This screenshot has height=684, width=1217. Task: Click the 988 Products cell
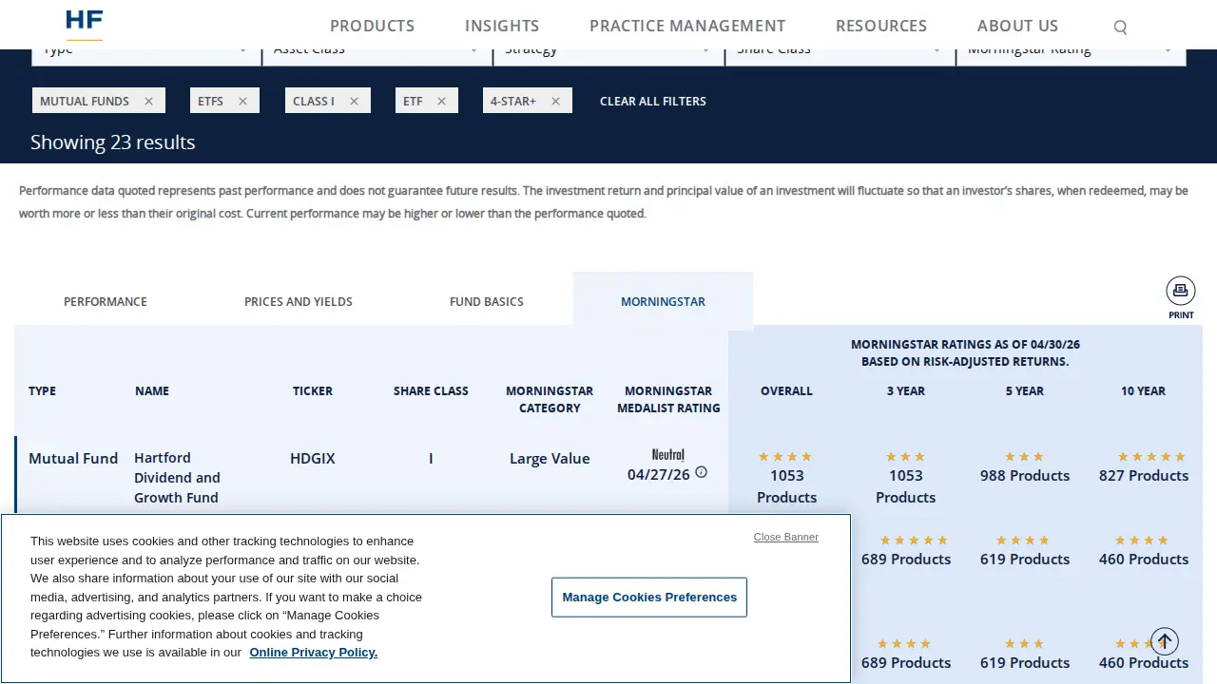tap(1025, 475)
